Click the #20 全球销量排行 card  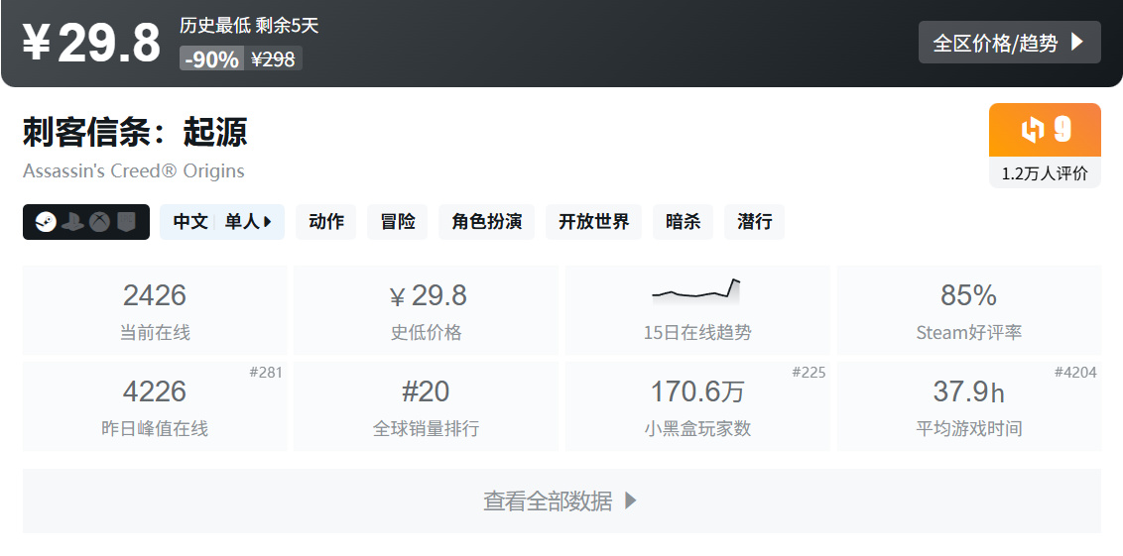pos(427,405)
